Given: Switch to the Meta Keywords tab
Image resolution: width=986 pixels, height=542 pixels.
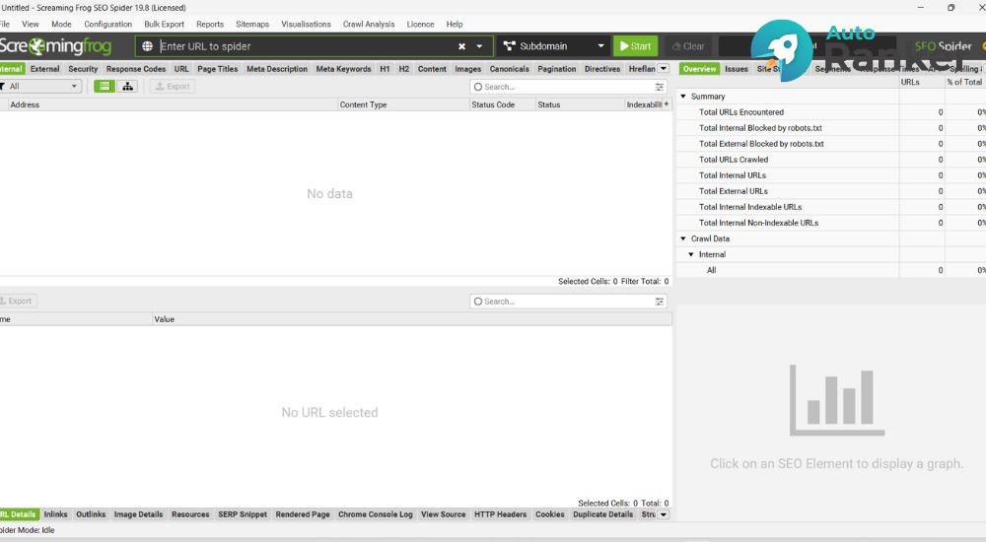Looking at the screenshot, I should click(x=343, y=69).
